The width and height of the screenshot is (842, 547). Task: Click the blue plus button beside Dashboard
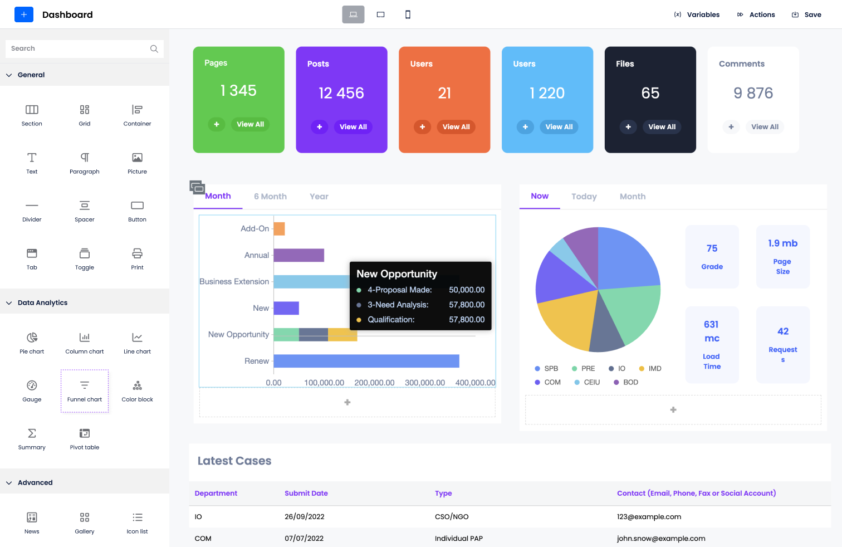tap(24, 14)
